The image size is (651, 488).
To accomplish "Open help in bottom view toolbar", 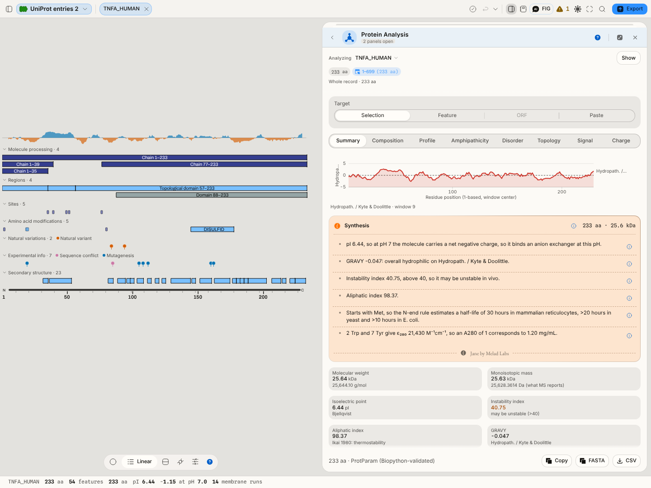I will tap(210, 462).
